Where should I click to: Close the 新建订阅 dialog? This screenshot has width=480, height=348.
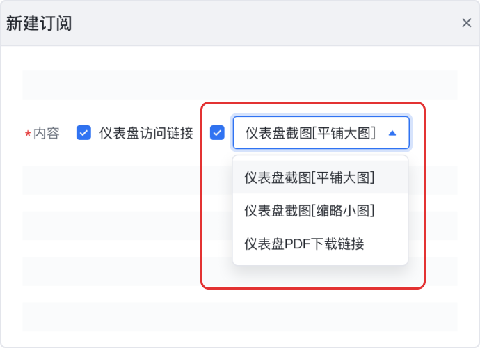[x=466, y=23]
